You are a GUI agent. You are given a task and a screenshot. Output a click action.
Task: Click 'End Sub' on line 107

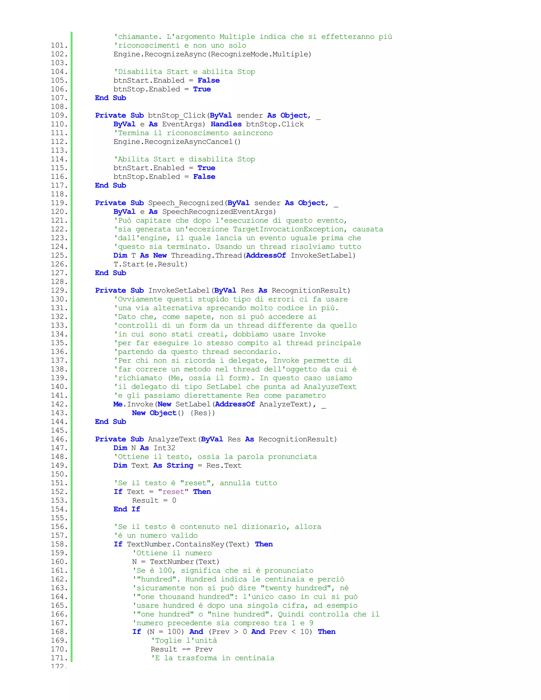111,98
